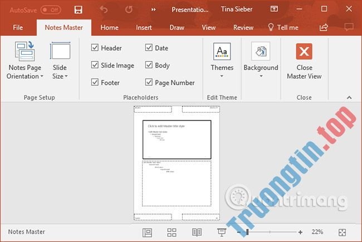This screenshot has width=362, height=242.
Task: Uncheck the Header placeholder checkbox
Action: coord(95,48)
